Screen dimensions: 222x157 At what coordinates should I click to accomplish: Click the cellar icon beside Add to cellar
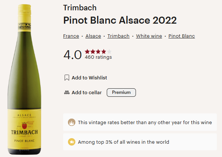[67, 92]
